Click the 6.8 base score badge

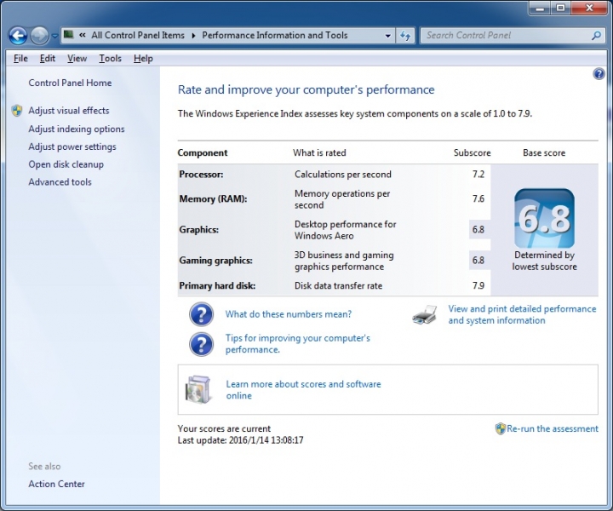(544, 218)
